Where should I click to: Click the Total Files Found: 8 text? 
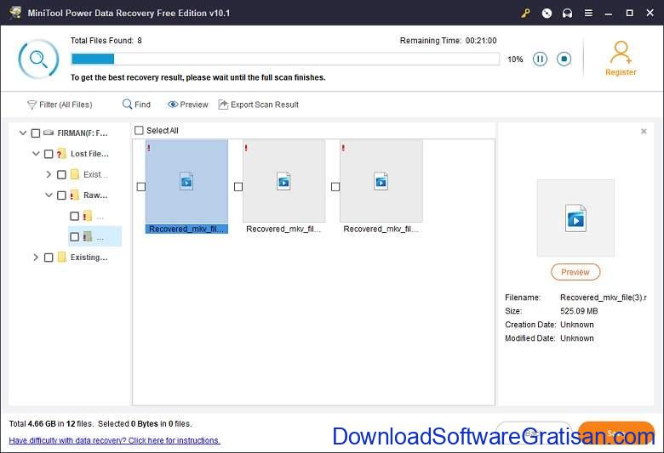click(x=106, y=41)
